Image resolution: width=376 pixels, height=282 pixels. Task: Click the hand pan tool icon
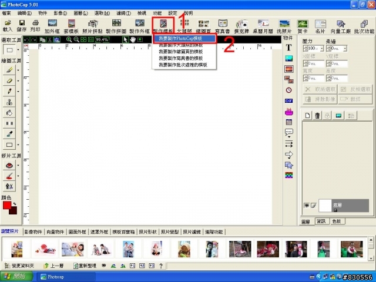(133, 39)
